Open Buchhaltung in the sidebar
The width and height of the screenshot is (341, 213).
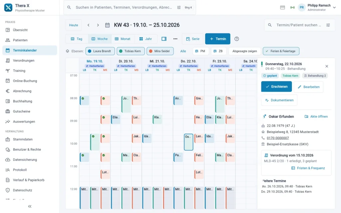tap(30, 101)
